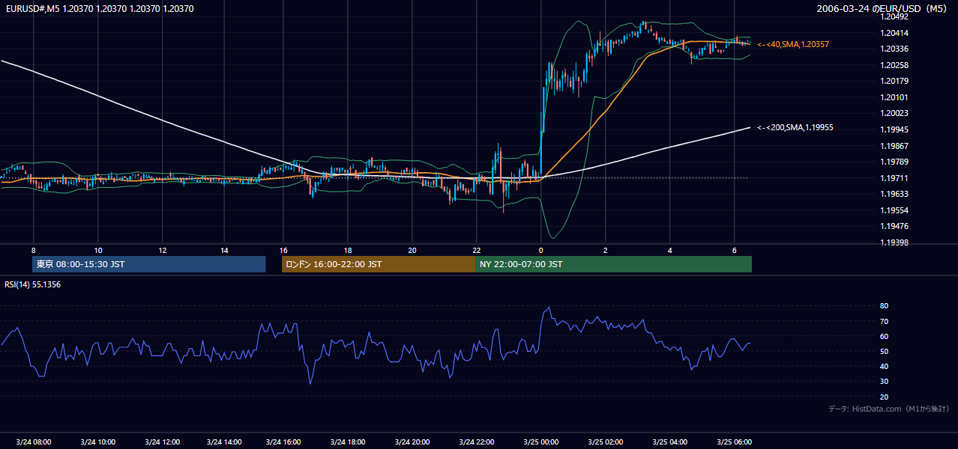The width and height of the screenshot is (958, 449).
Task: Click hour label 18 under the price chart
Action: coord(348,250)
